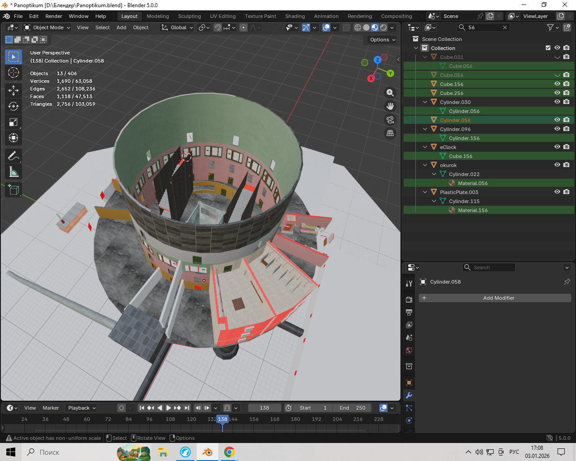Click the Add Modifier button
Viewport: 576px width, 461px height.
point(495,298)
